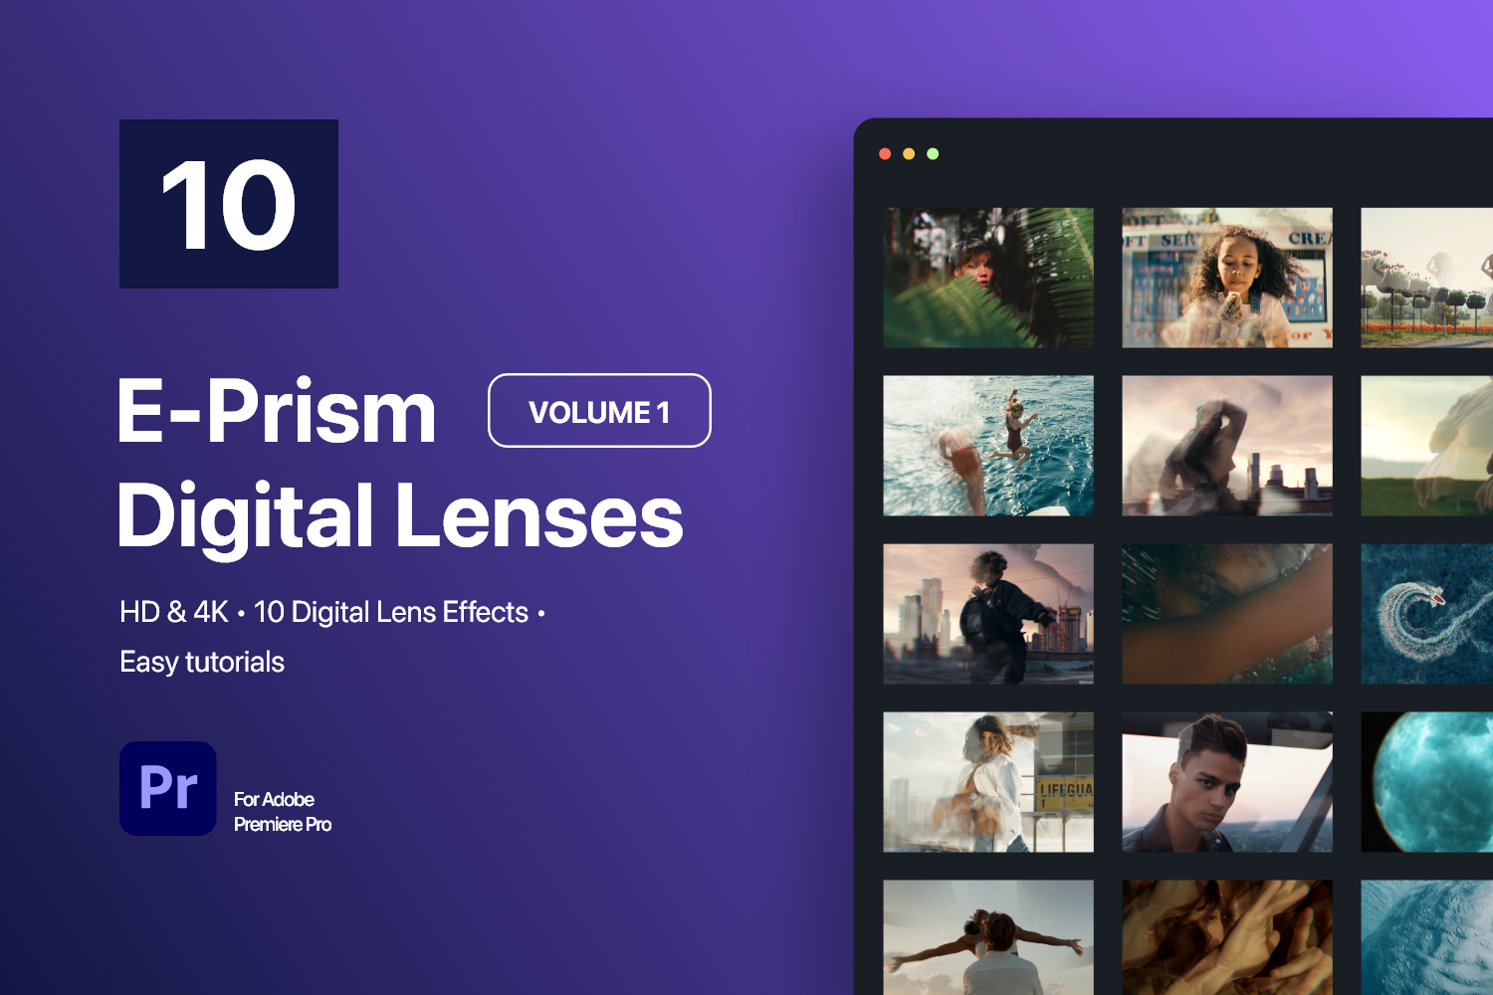Open the teal planet sphere thumbnail

click(1427, 782)
